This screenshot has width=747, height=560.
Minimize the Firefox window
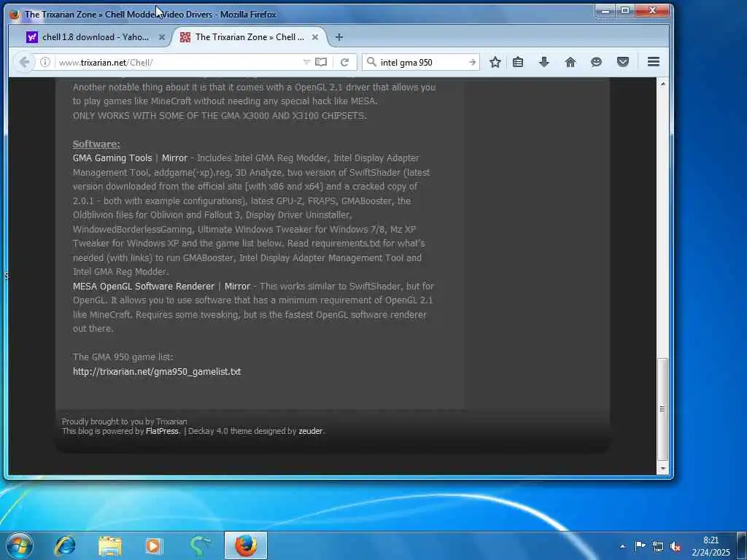pos(606,10)
